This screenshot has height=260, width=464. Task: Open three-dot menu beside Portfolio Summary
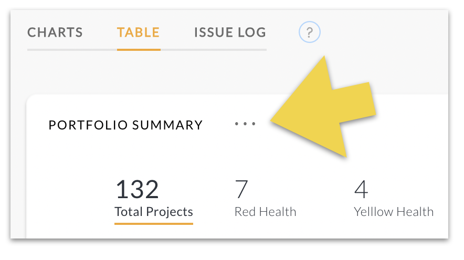coord(245,124)
